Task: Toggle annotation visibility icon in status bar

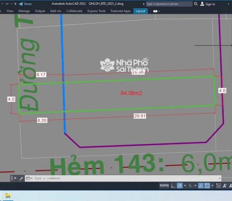Action: point(225,186)
